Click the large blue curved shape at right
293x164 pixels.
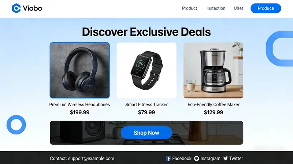(279, 49)
